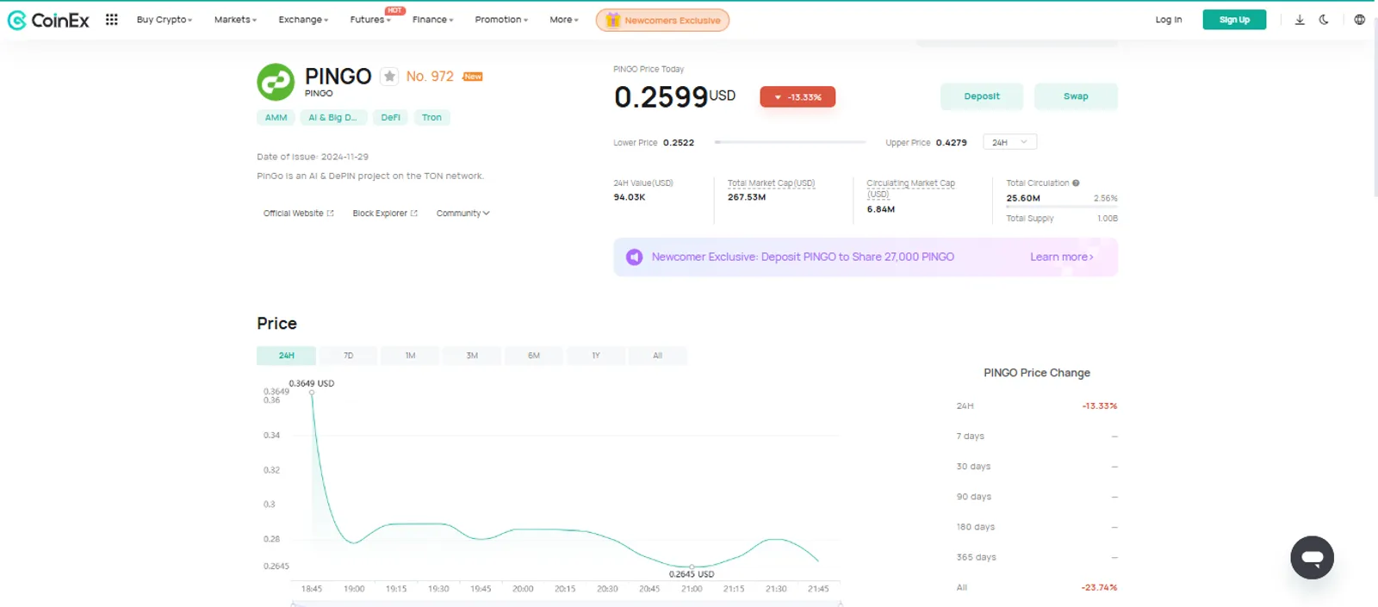Click the lower-upper price range bar
This screenshot has height=607, width=1378.
pyautogui.click(x=790, y=142)
